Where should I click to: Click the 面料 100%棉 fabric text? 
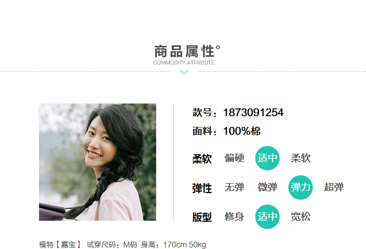click(x=226, y=131)
